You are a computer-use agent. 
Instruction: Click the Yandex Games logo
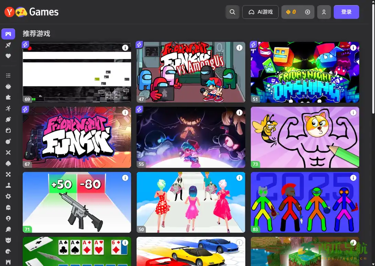32,12
